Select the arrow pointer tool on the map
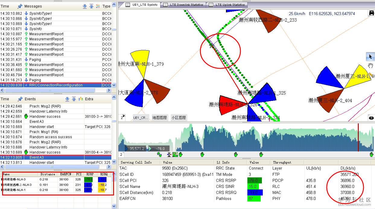The height and width of the screenshot is (209, 375). [x=370, y=56]
